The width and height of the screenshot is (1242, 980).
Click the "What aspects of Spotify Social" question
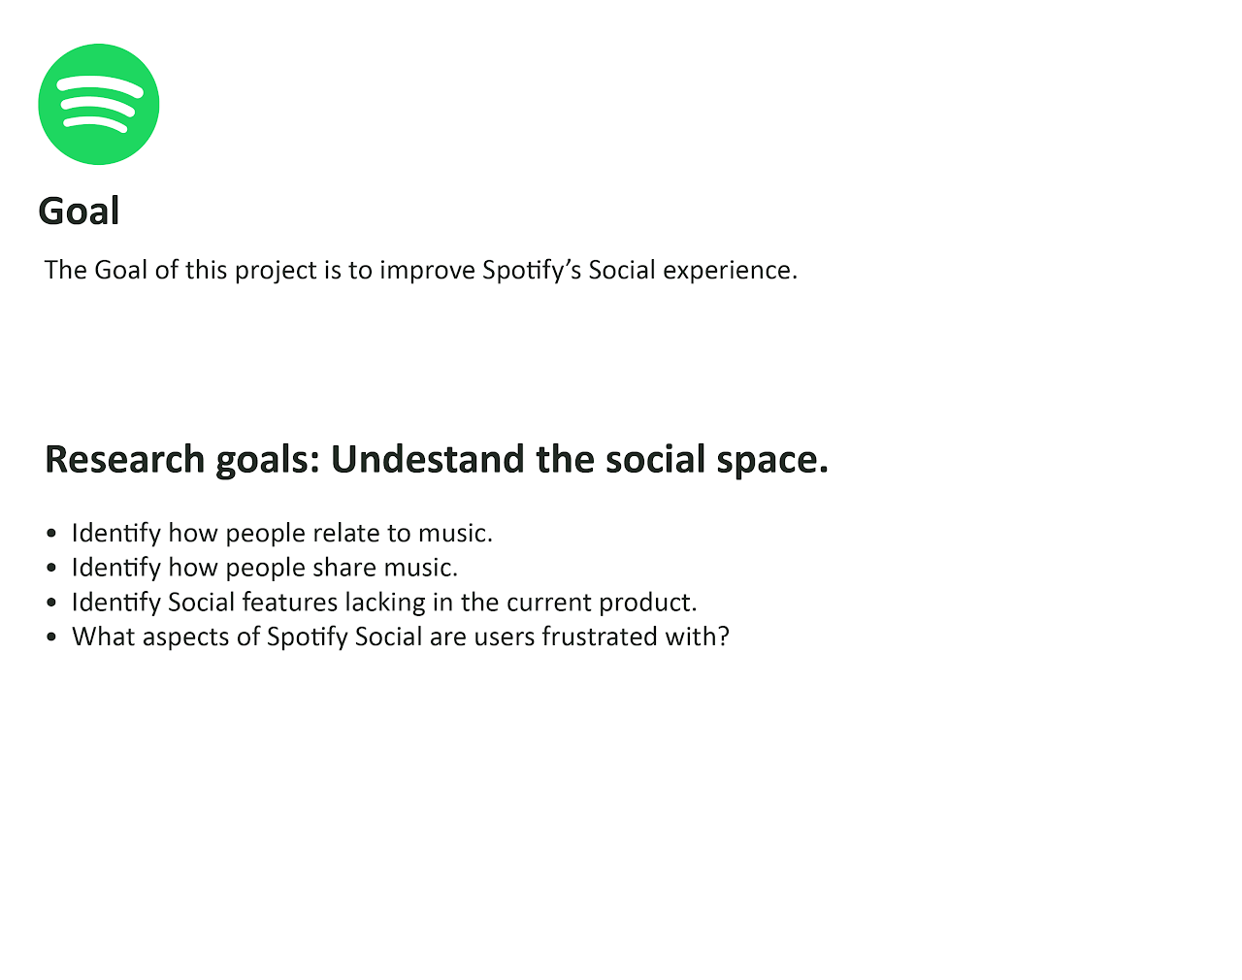click(400, 637)
